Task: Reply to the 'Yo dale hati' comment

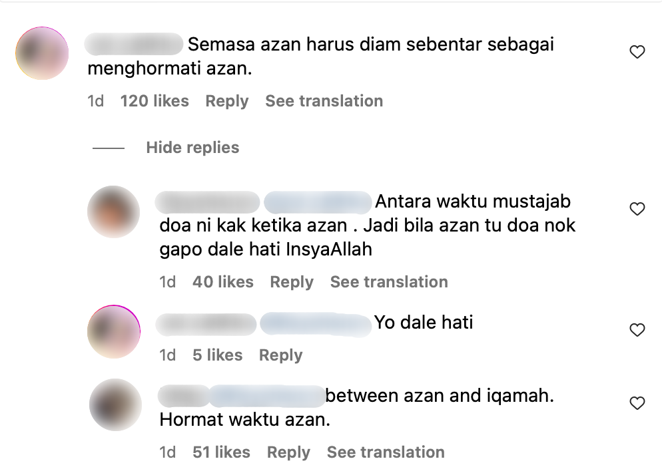Action: (x=281, y=355)
